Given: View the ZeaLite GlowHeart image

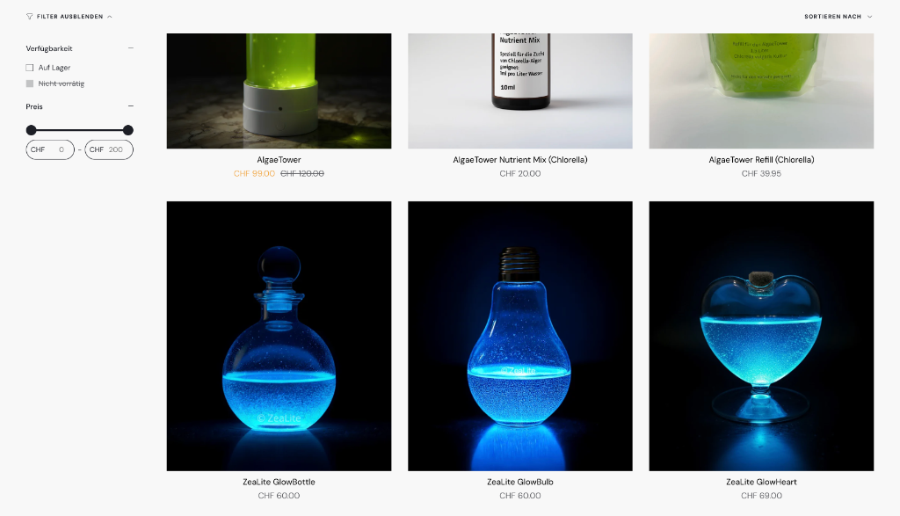Looking at the screenshot, I should pos(761,337).
